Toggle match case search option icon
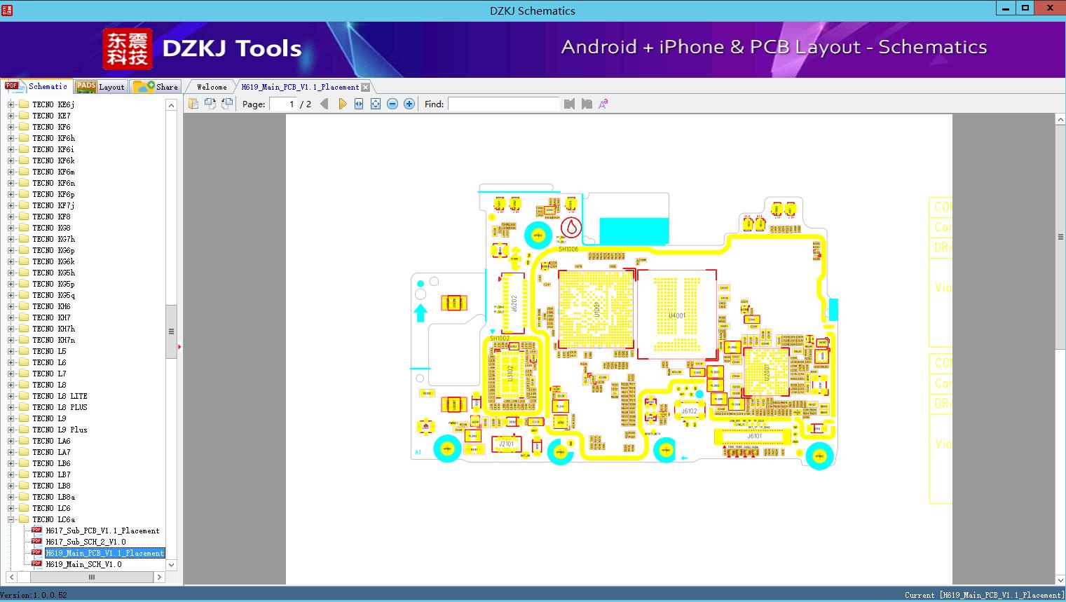 (x=603, y=104)
